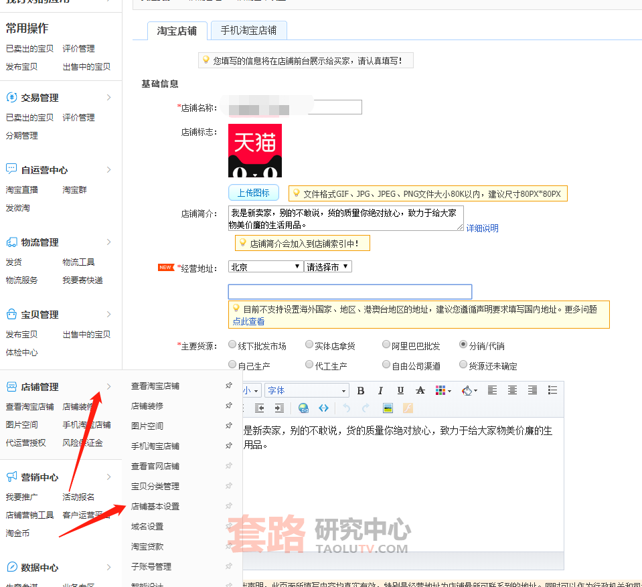Insert Flash content in the editor
Image resolution: width=642 pixels, height=587 pixels.
(x=408, y=408)
